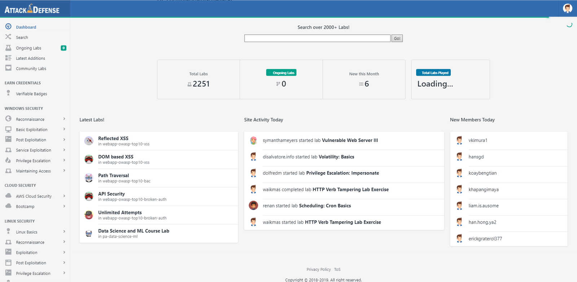
Task: Expand Linux Basics submenu chevron
Action: (x=64, y=232)
